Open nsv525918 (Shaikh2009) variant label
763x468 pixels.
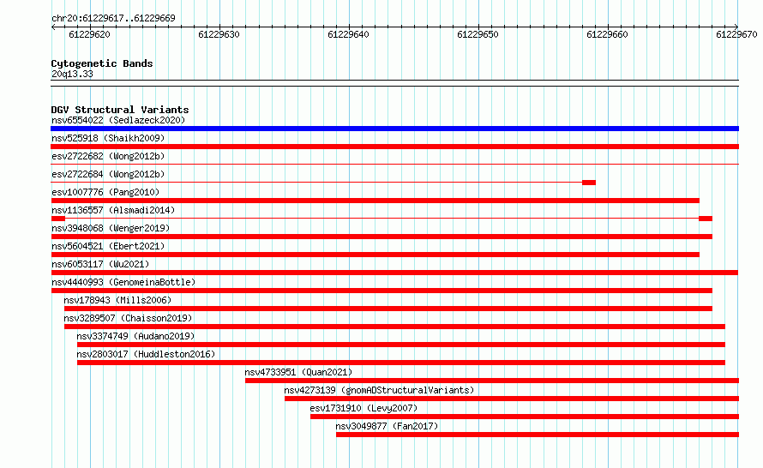click(x=108, y=138)
